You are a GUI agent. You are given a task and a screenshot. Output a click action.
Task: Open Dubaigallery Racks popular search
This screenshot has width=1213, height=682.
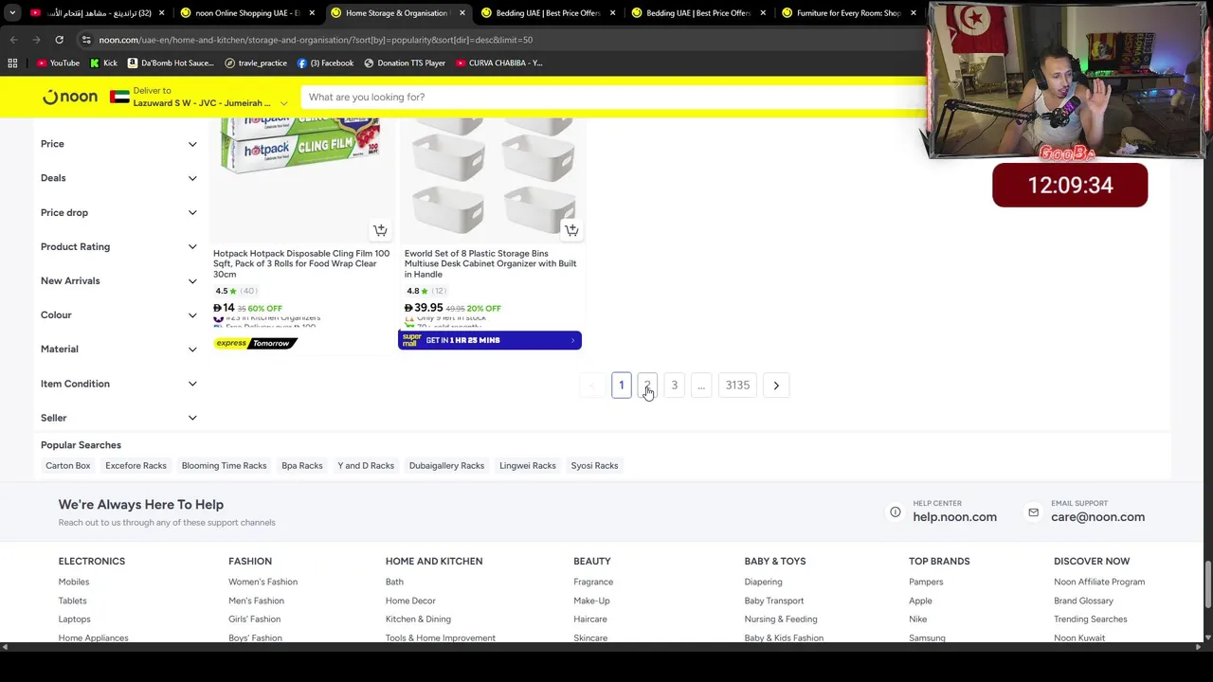(446, 466)
